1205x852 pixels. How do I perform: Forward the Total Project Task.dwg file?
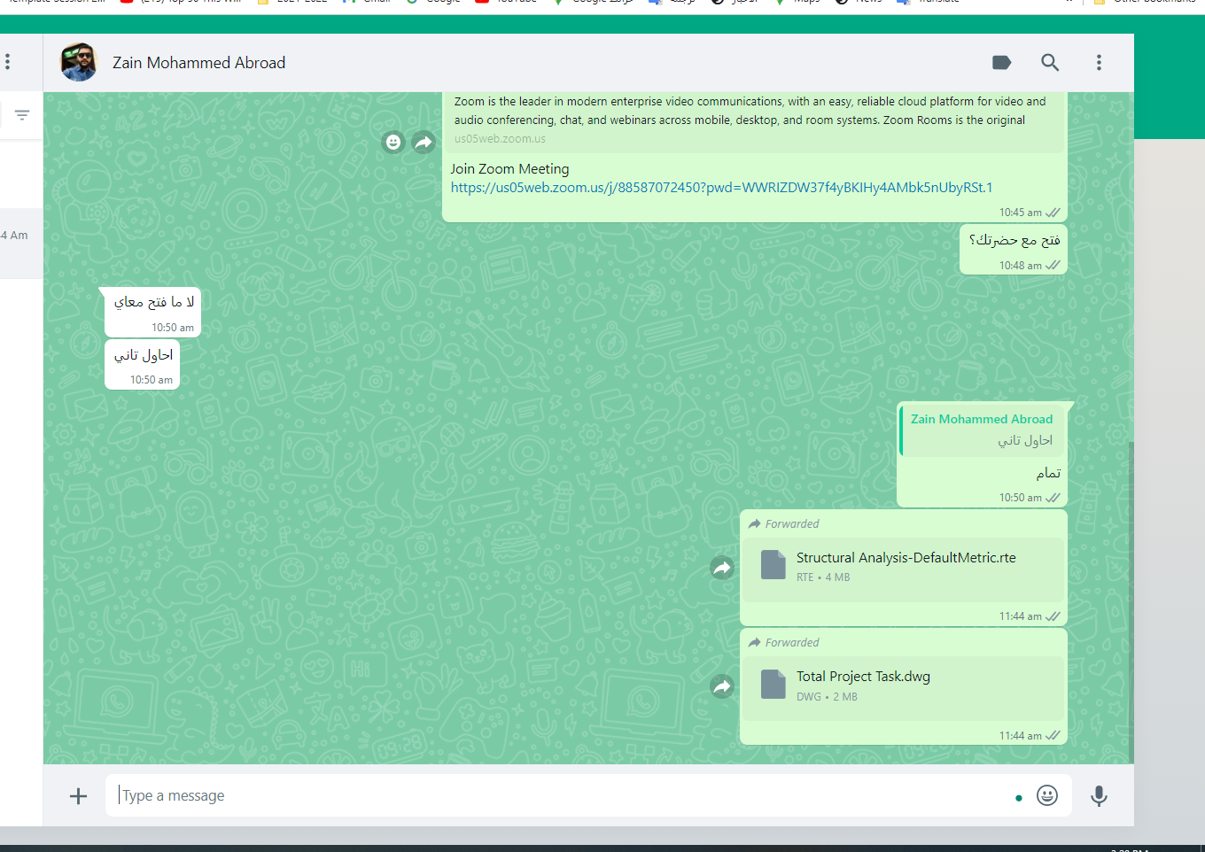point(722,686)
